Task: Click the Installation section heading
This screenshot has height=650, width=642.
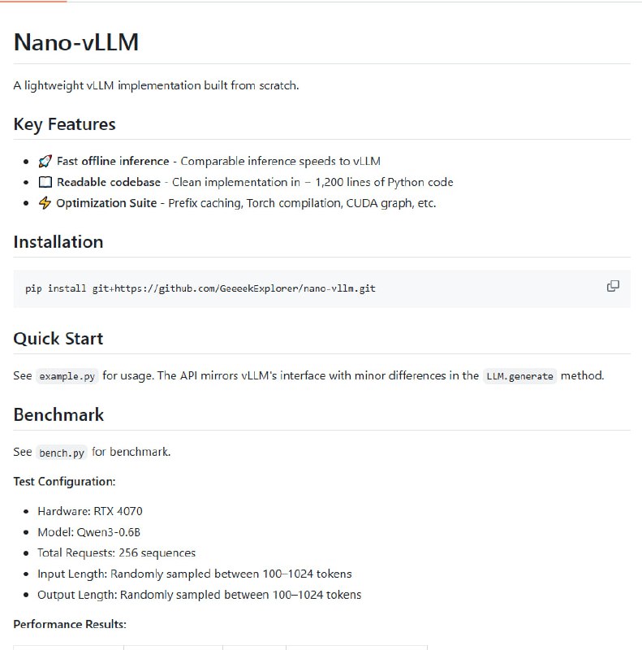Action: 58,242
